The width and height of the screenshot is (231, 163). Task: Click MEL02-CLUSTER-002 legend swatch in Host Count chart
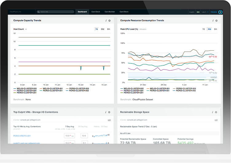(15, 88)
